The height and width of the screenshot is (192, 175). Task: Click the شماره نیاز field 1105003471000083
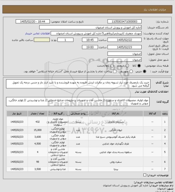click(125, 21)
